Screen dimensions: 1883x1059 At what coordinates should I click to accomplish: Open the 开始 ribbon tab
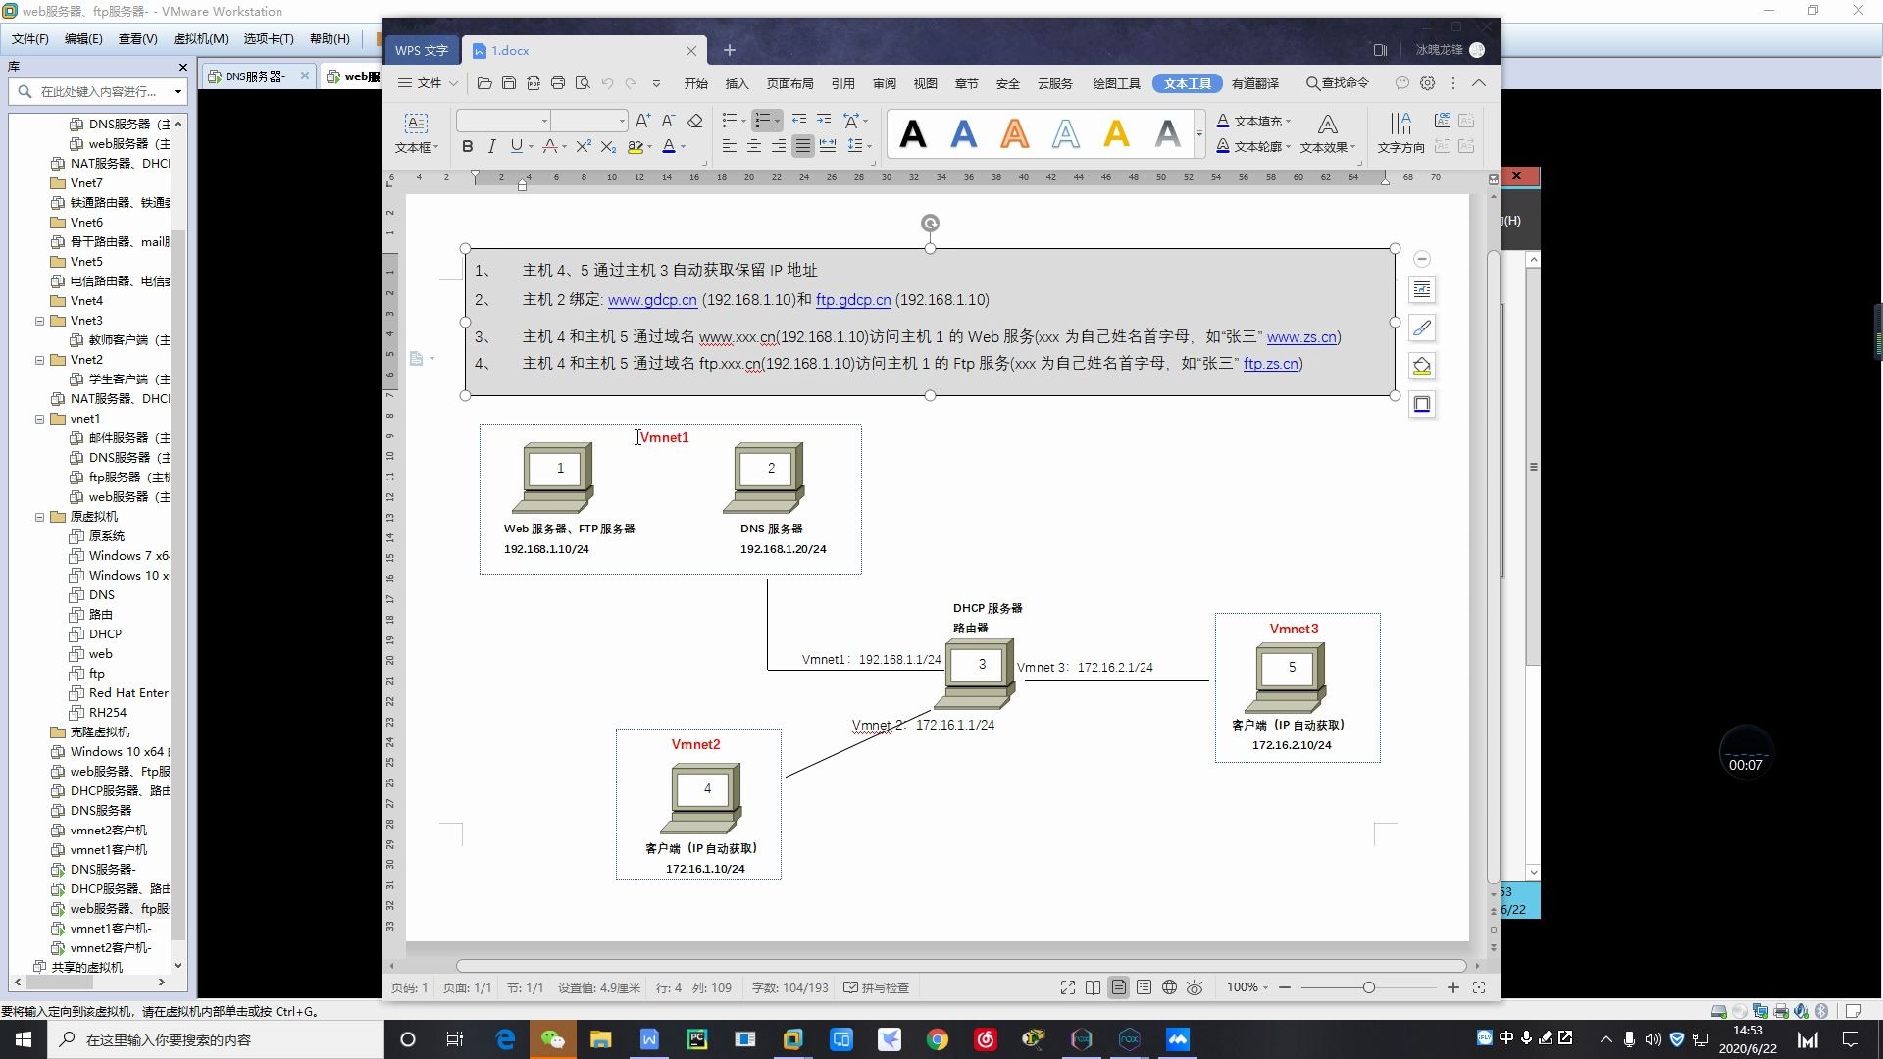coord(696,83)
